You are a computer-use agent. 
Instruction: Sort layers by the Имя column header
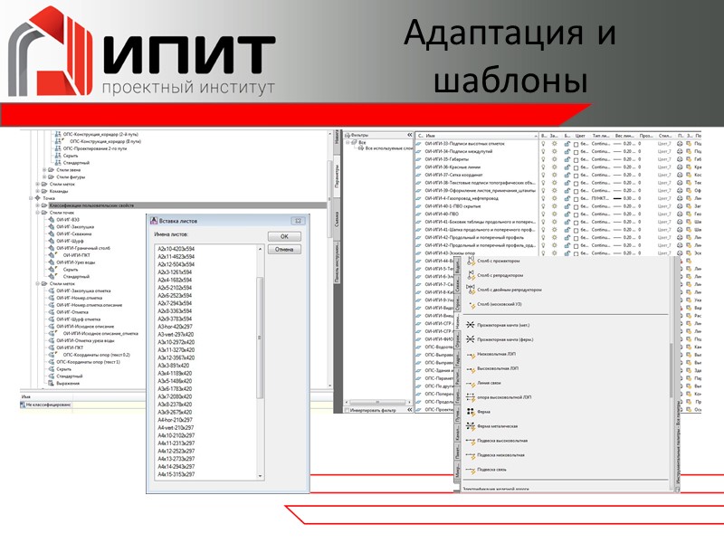[481, 136]
